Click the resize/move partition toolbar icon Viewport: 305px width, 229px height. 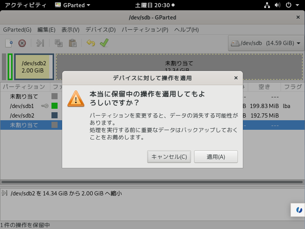click(x=40, y=43)
